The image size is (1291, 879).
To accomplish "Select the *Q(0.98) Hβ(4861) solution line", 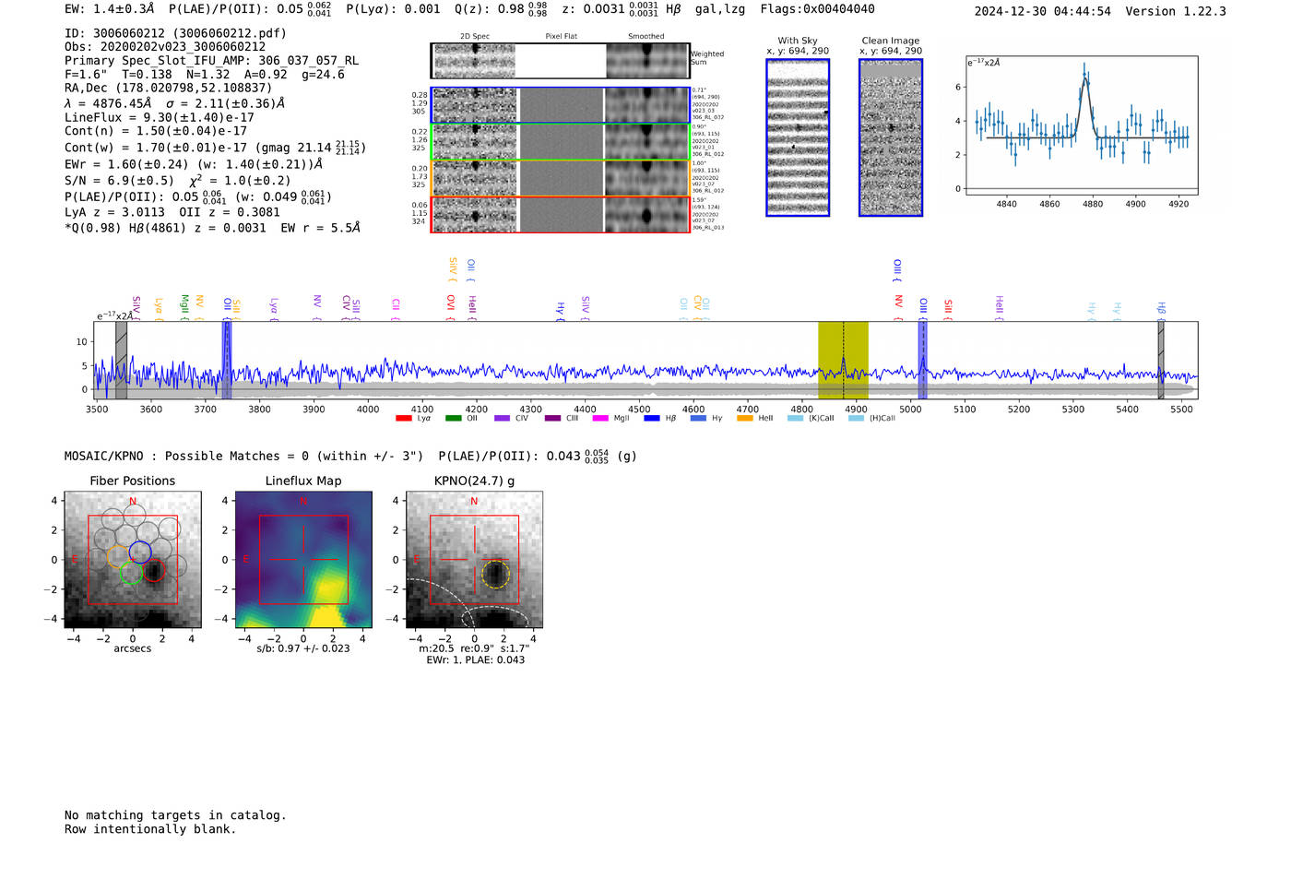I will [212, 228].
